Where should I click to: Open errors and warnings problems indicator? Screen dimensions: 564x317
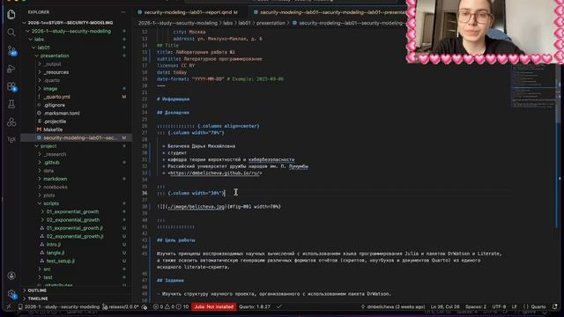tap(171, 307)
